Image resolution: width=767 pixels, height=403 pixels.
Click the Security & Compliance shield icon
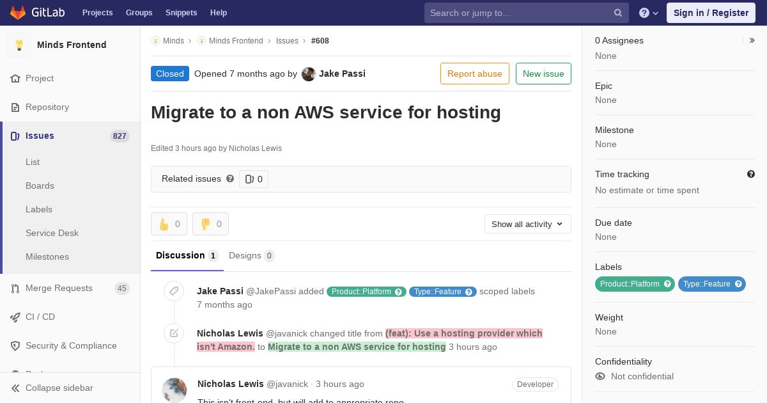click(15, 345)
